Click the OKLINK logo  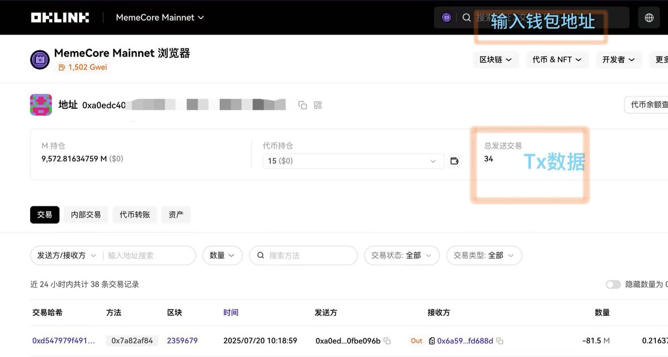(60, 17)
